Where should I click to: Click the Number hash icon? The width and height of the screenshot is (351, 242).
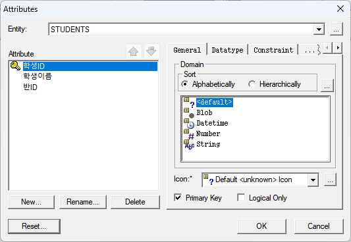click(x=189, y=134)
